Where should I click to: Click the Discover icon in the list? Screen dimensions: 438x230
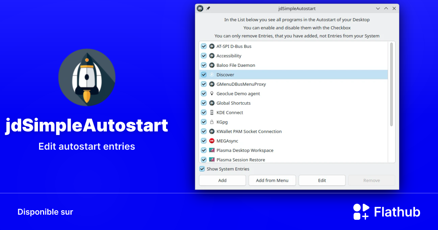coord(212,74)
